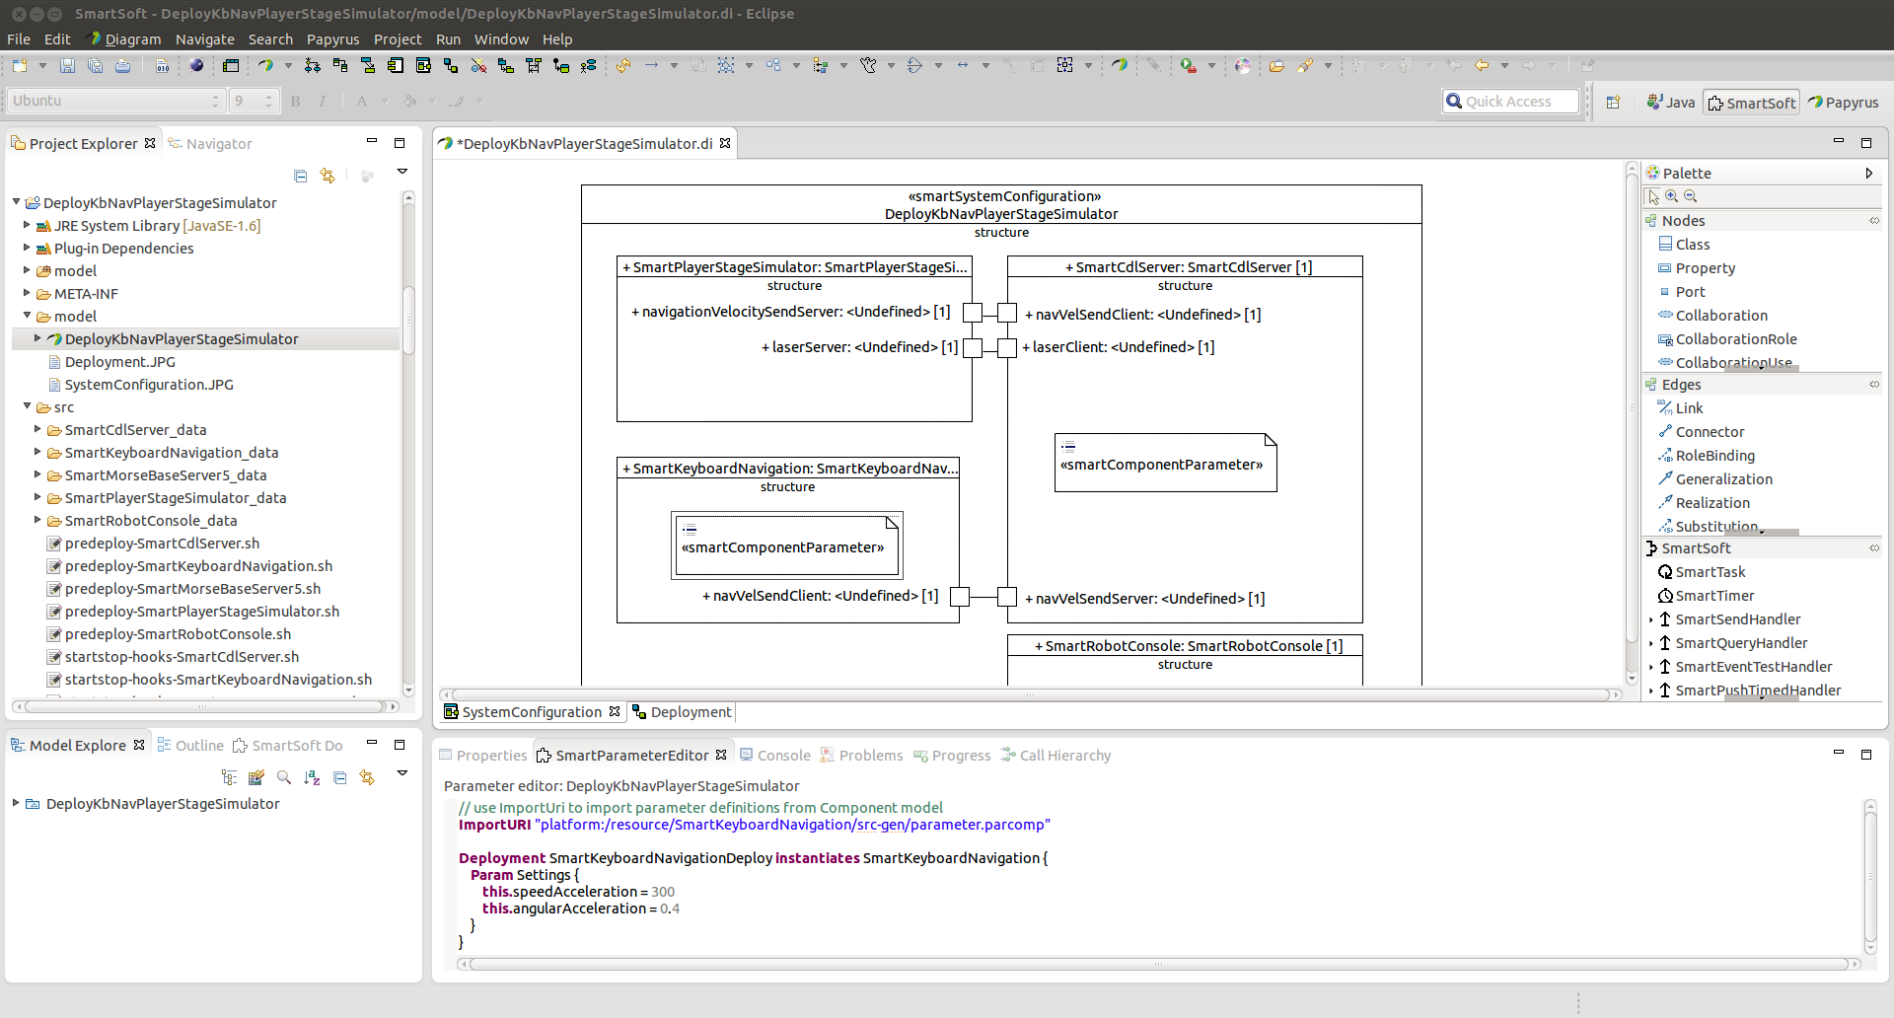Screen dimensions: 1894x1018
Task: Click the parameter editor horizontal scrollbar
Action: [1159, 964]
